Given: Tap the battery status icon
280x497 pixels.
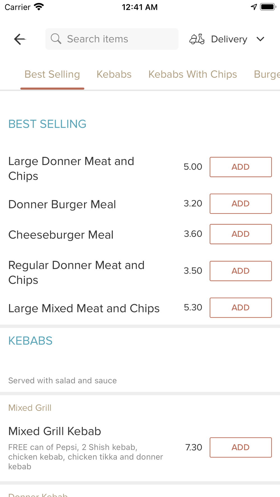Looking at the screenshot, I should click(x=268, y=7).
